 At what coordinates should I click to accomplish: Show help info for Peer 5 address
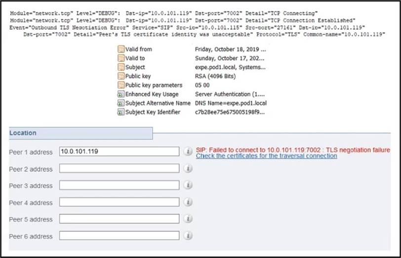[188, 219]
